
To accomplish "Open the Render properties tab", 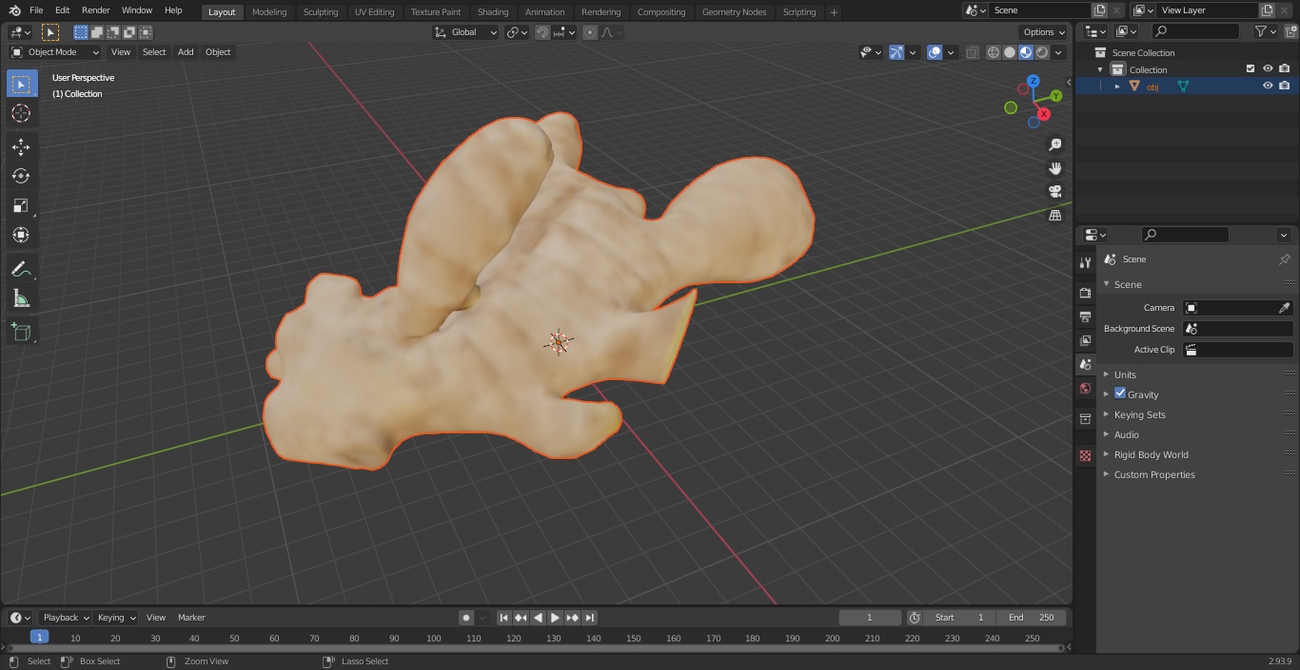I will [x=1085, y=293].
